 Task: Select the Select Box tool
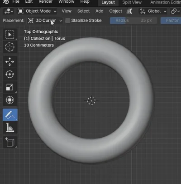[x=10, y=35]
